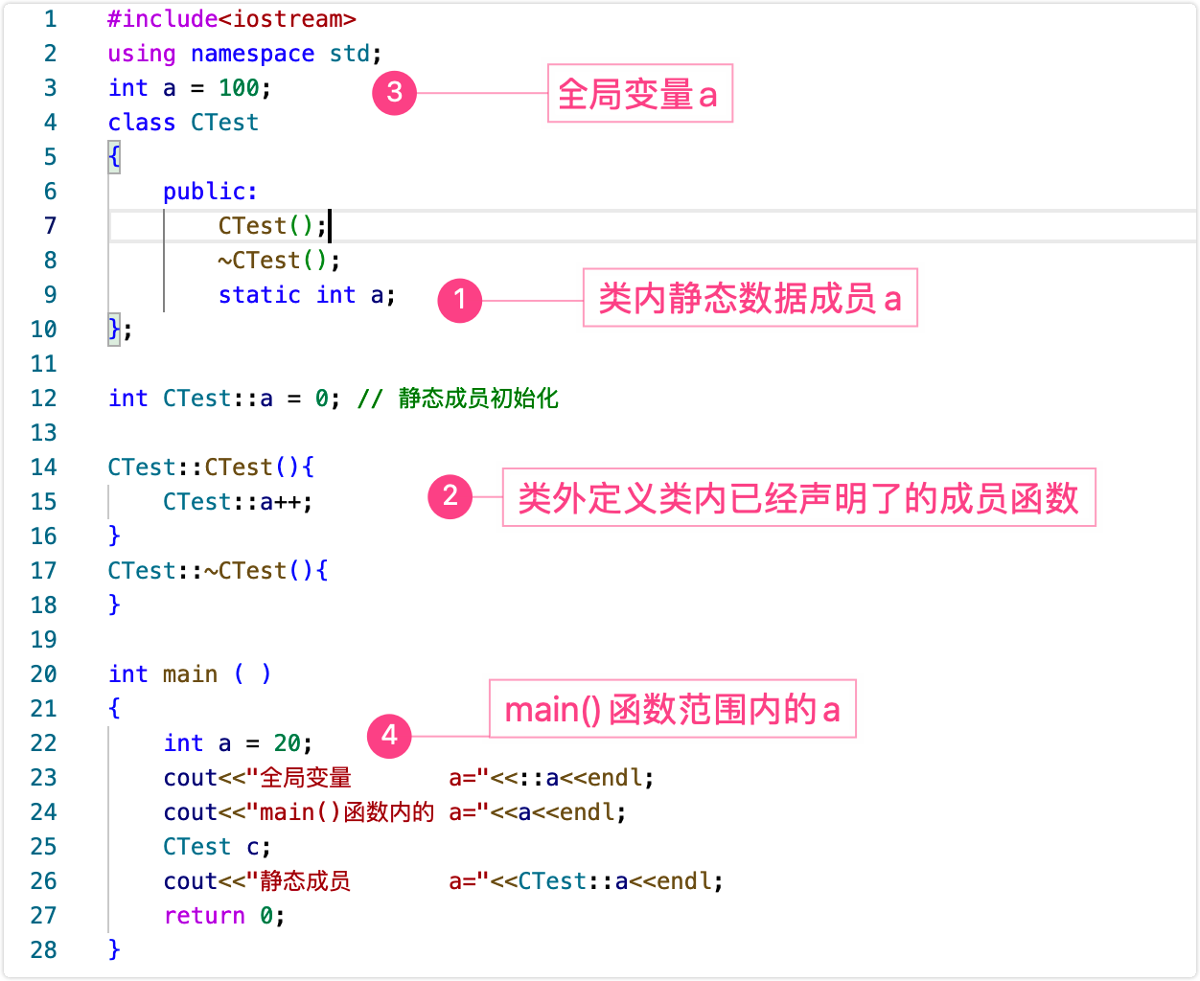Click the pink circle marker numbered 1
This screenshot has width=1200, height=981.
pyautogui.click(x=460, y=300)
